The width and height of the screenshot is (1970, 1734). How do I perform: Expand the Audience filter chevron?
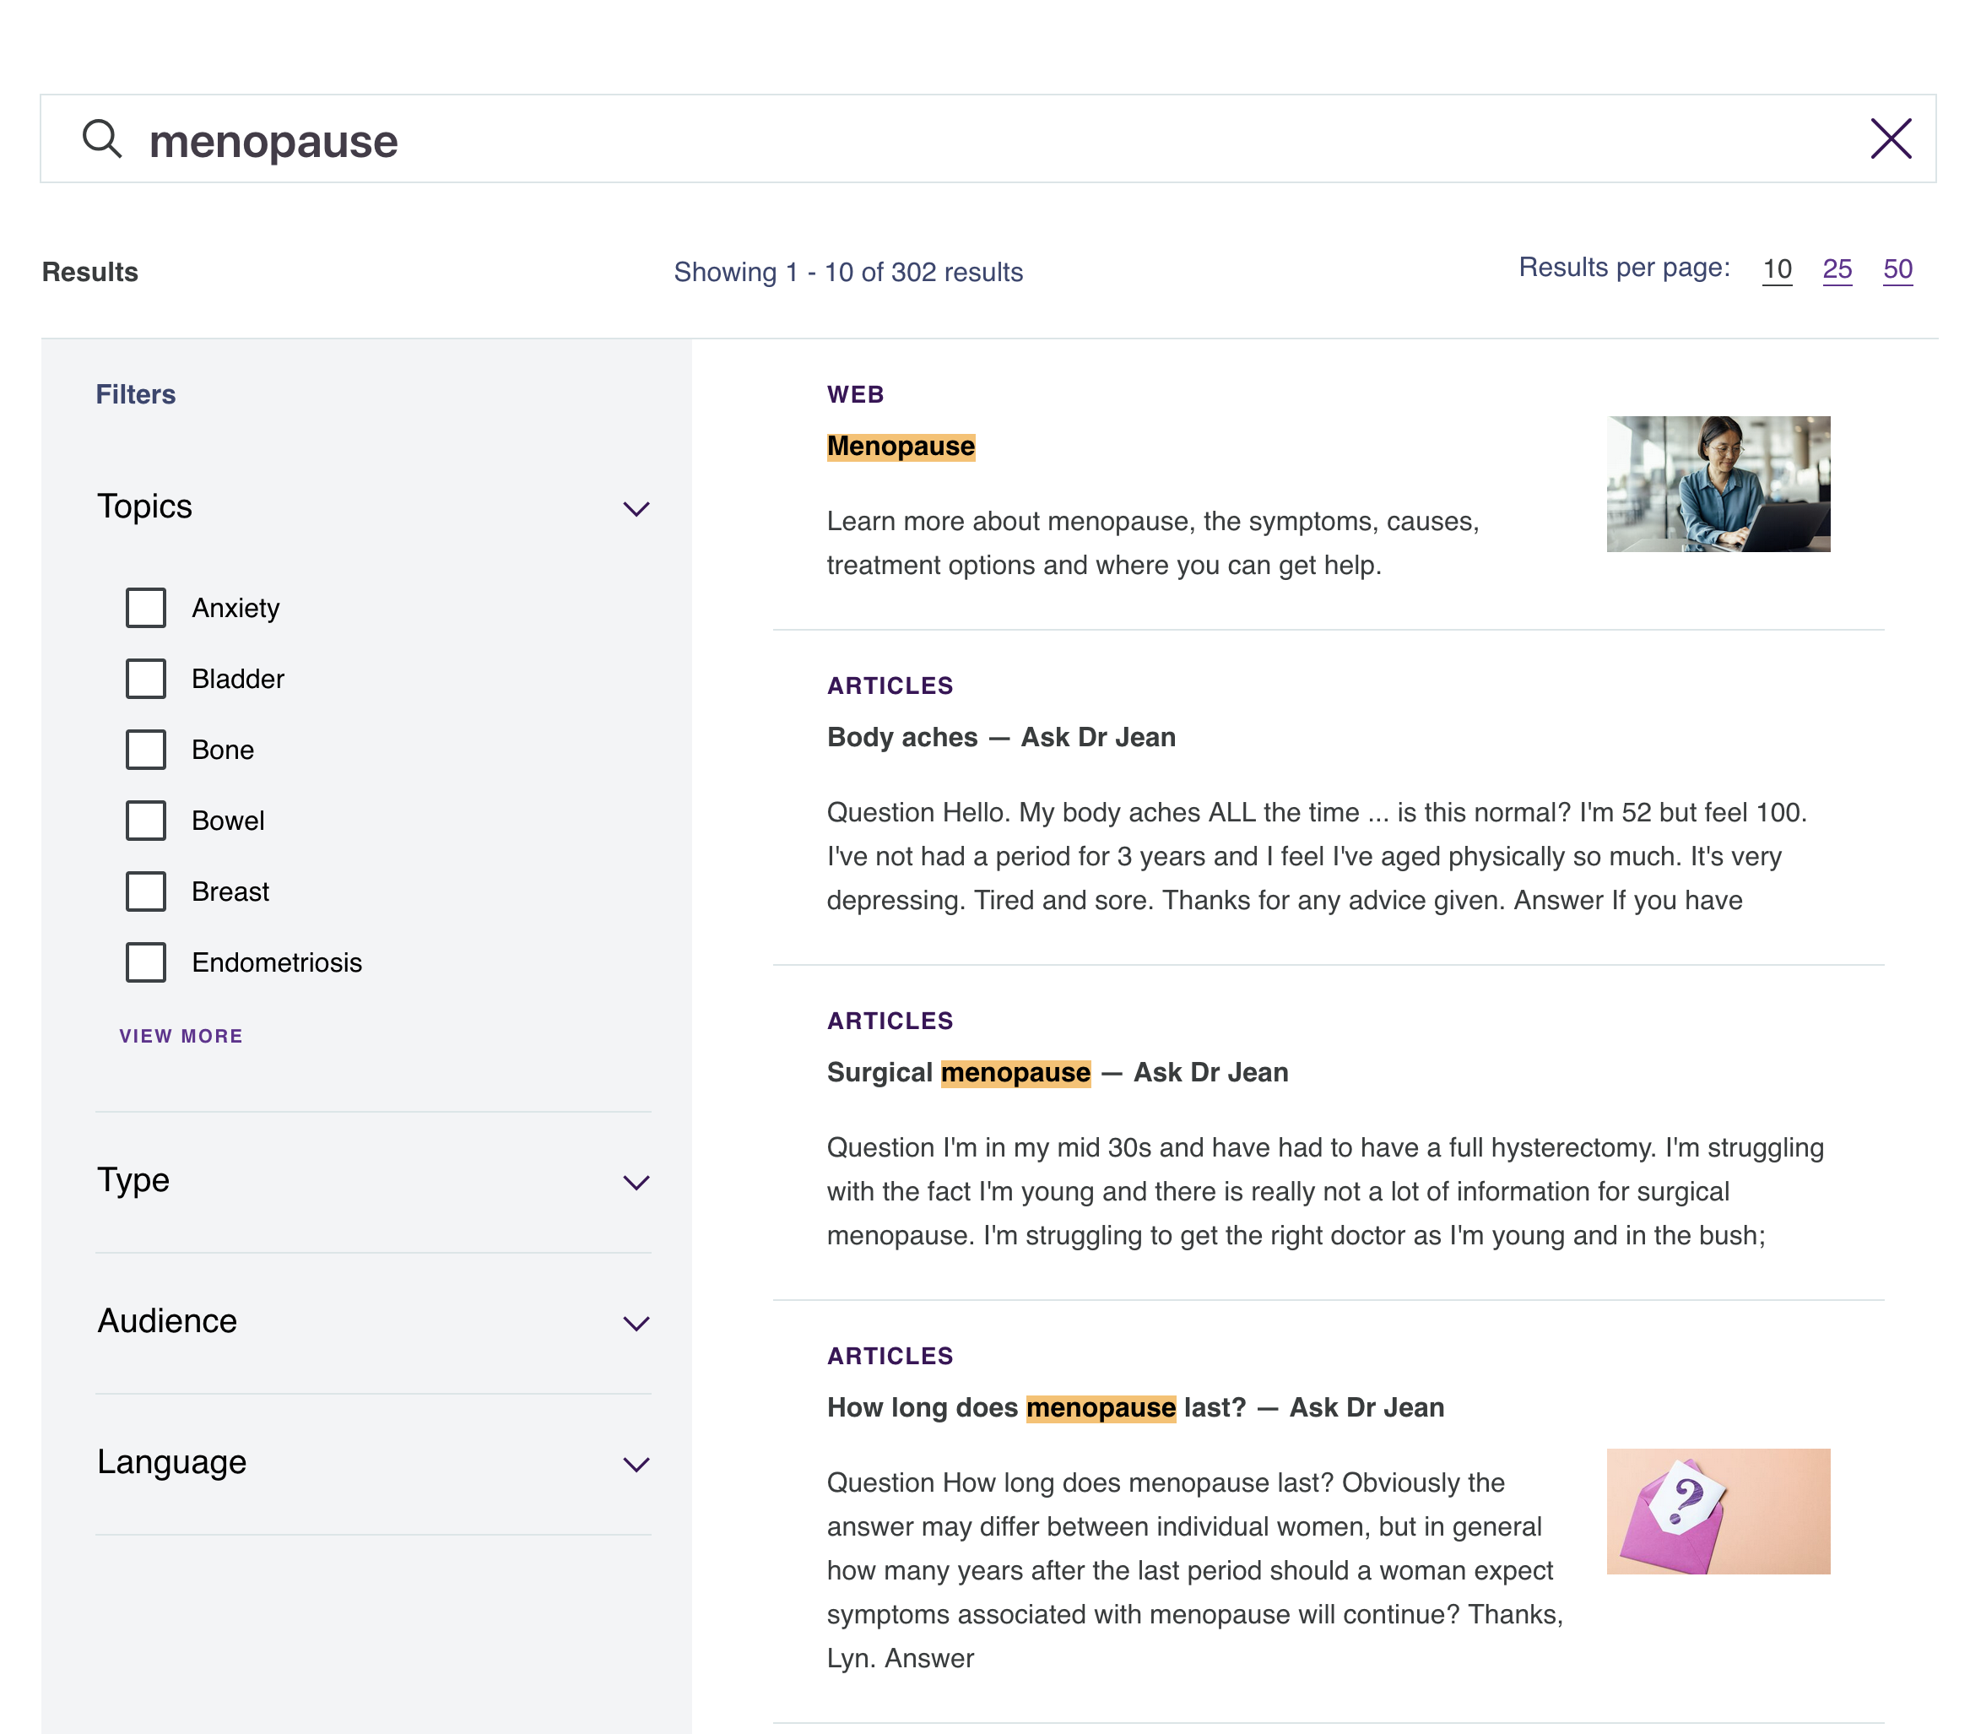click(636, 1322)
